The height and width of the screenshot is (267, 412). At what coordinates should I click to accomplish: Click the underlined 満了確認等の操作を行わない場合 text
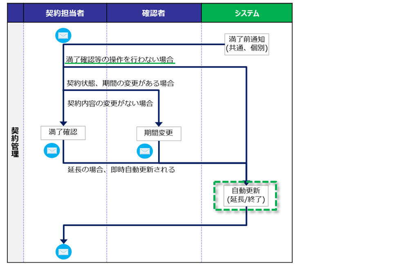tap(120, 60)
